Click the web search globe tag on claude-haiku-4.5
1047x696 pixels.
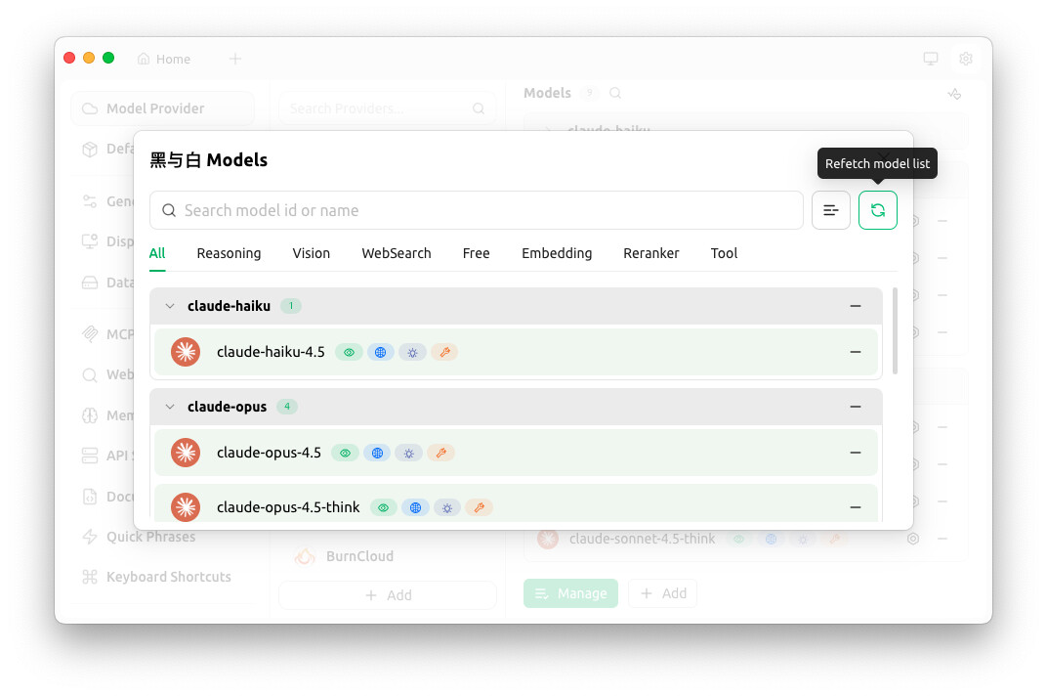pos(380,352)
